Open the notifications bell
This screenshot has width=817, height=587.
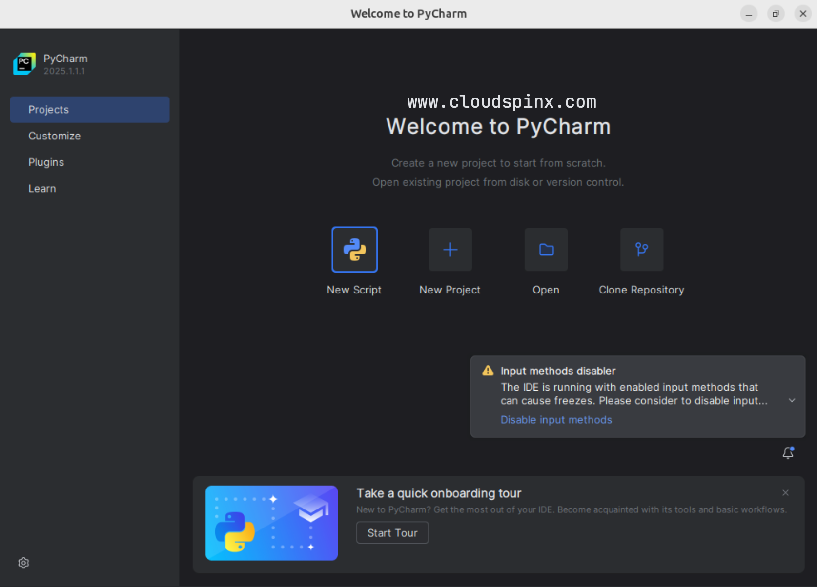point(787,452)
